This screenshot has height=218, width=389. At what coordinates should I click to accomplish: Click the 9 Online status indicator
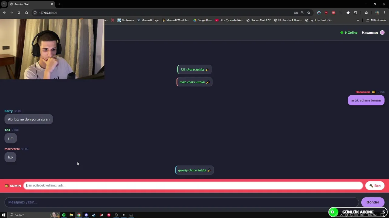349,33
